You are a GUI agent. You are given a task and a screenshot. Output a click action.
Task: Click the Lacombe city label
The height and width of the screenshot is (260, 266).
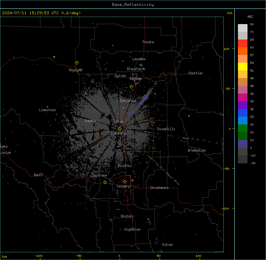click(x=139, y=59)
